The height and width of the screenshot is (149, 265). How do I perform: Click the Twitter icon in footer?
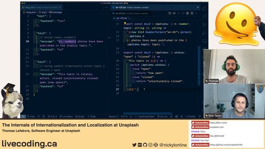coord(134,145)
